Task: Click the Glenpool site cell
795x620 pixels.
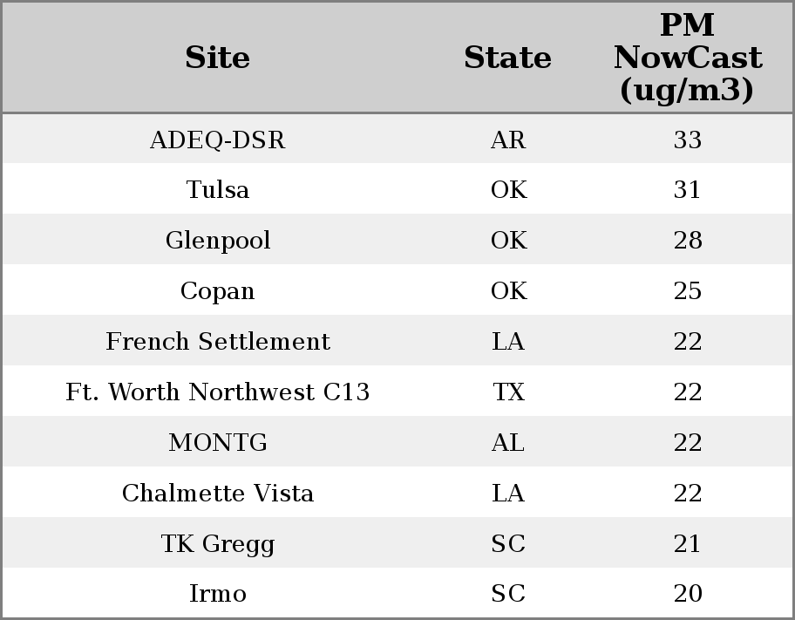Action: click(x=217, y=241)
